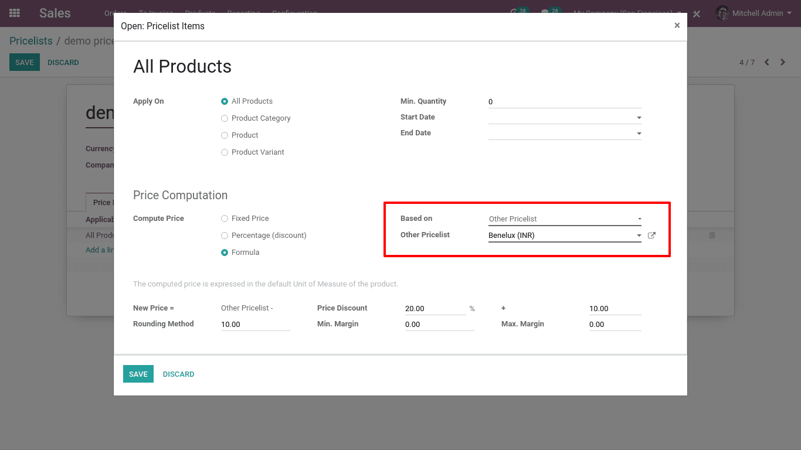Discard the background pricelist form

63,62
